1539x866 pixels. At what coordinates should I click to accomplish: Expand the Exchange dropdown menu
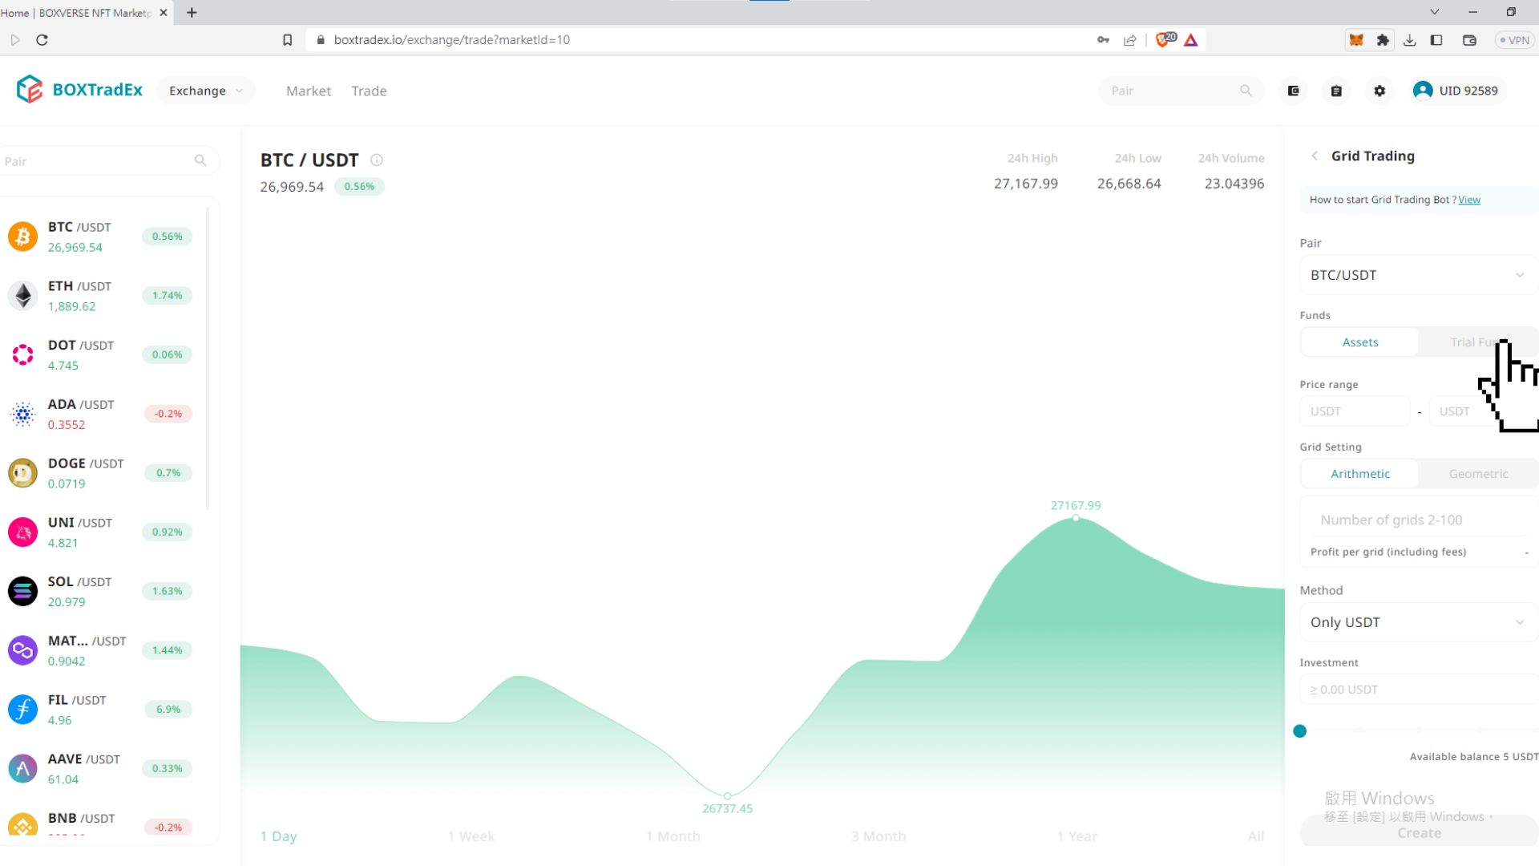[205, 91]
